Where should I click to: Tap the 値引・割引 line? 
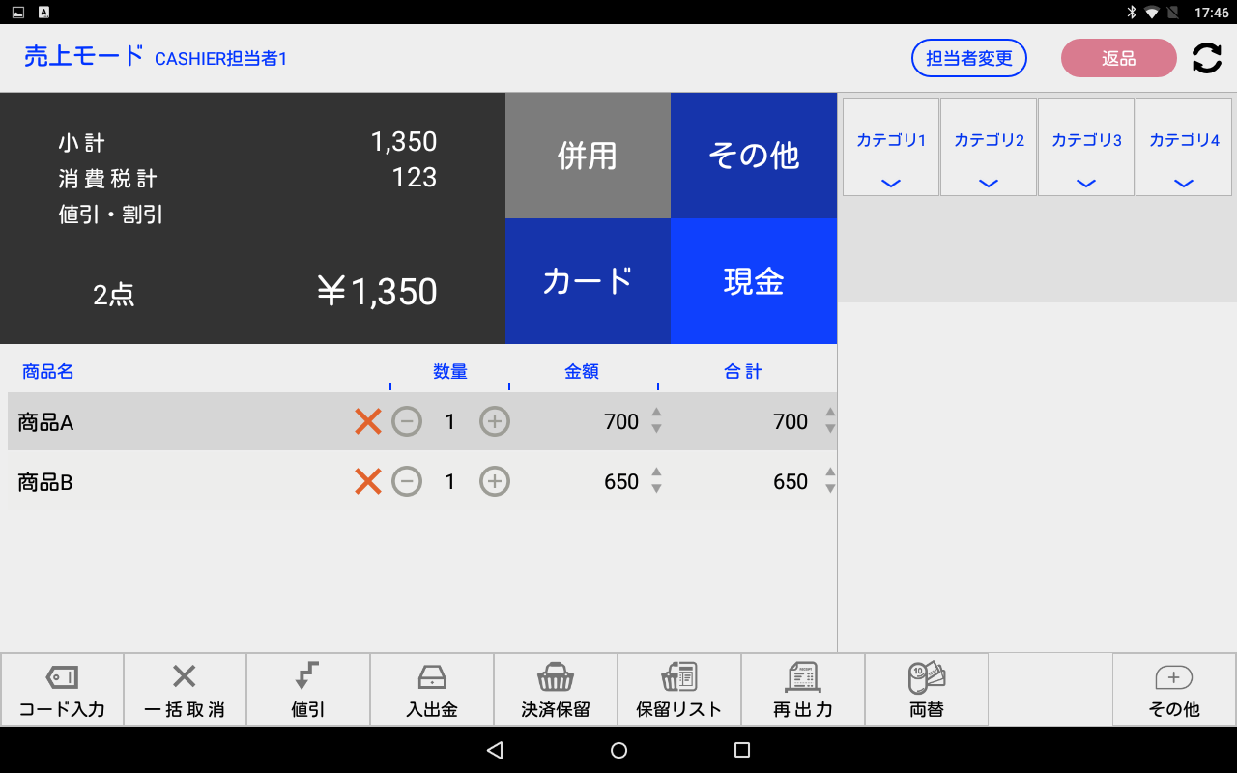click(x=111, y=215)
